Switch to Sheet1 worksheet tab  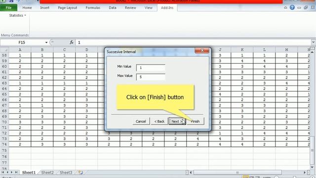(x=29, y=173)
